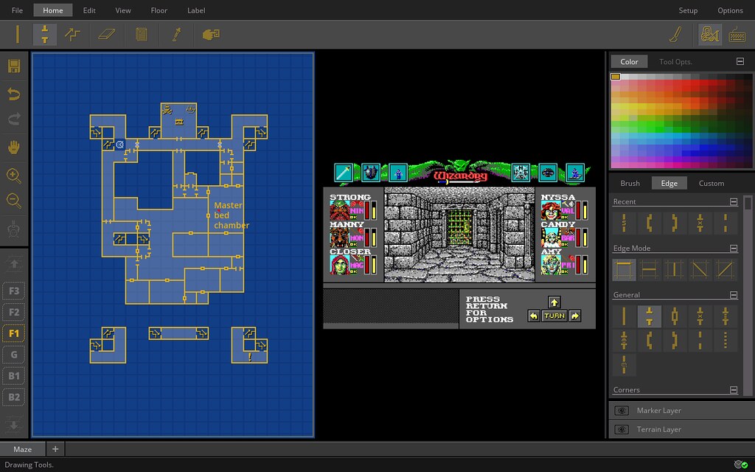Viewport: 755px width, 472px height.
Task: Collapse the Color panel with minus button
Action: [740, 61]
